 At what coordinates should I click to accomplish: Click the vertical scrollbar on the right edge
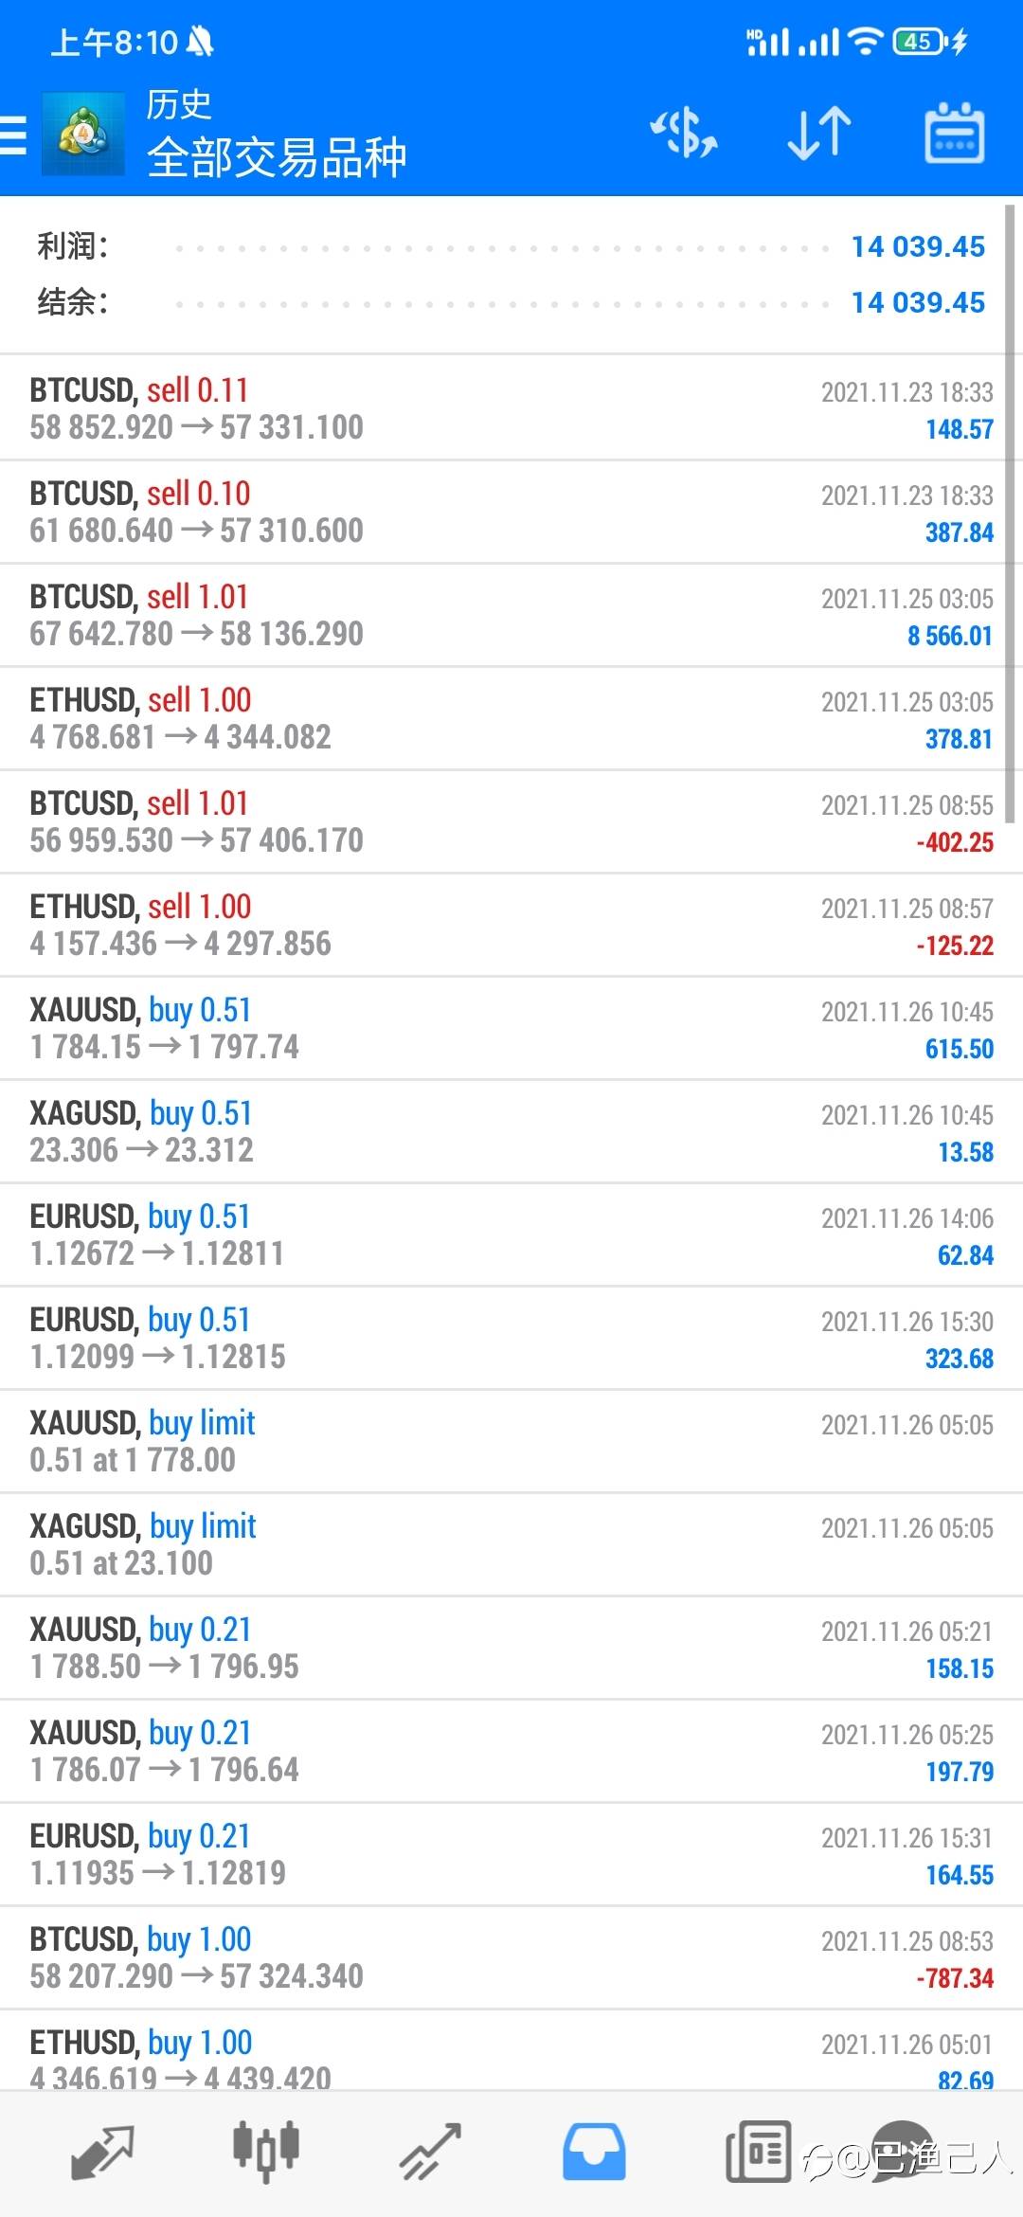click(x=1010, y=514)
